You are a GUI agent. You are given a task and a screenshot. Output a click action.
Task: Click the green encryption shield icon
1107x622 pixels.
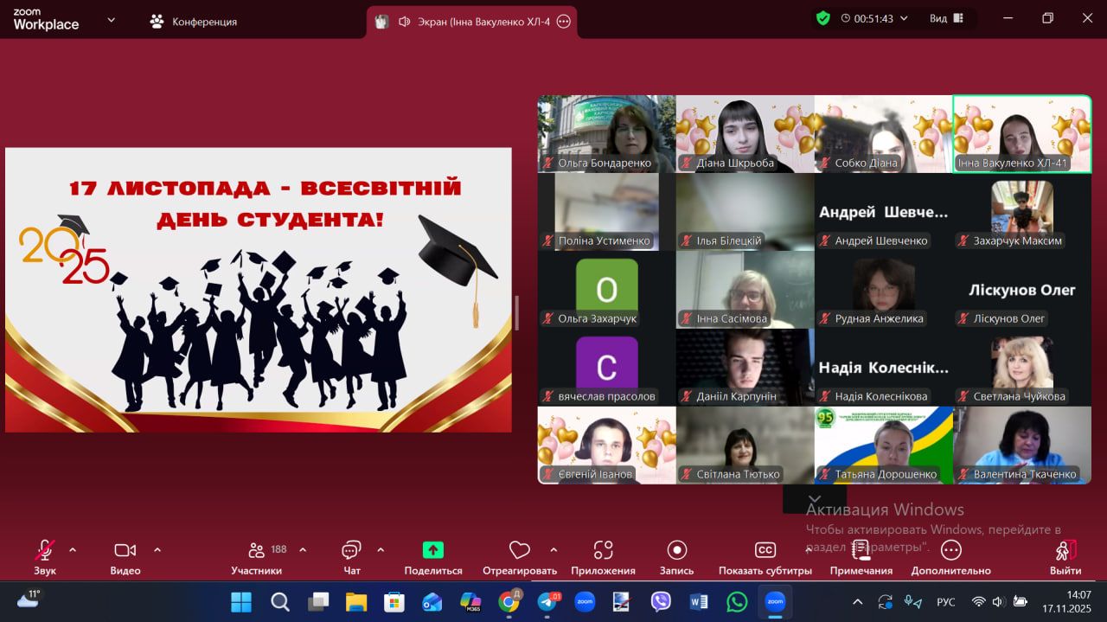tap(823, 18)
